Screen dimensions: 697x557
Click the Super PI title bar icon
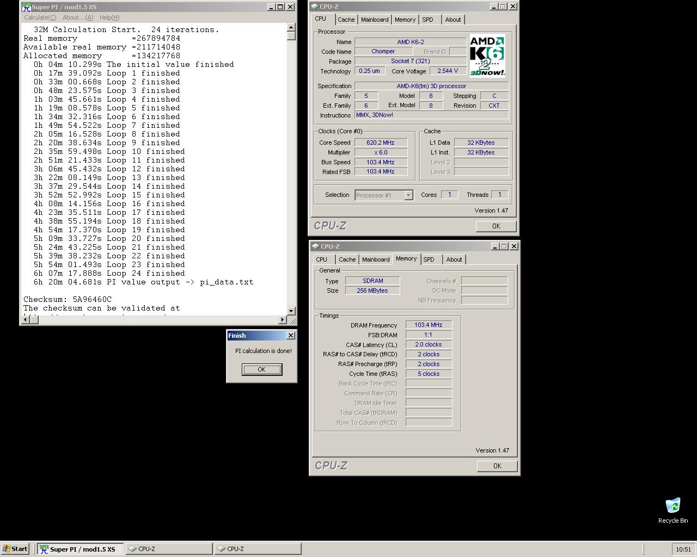[x=26, y=7]
